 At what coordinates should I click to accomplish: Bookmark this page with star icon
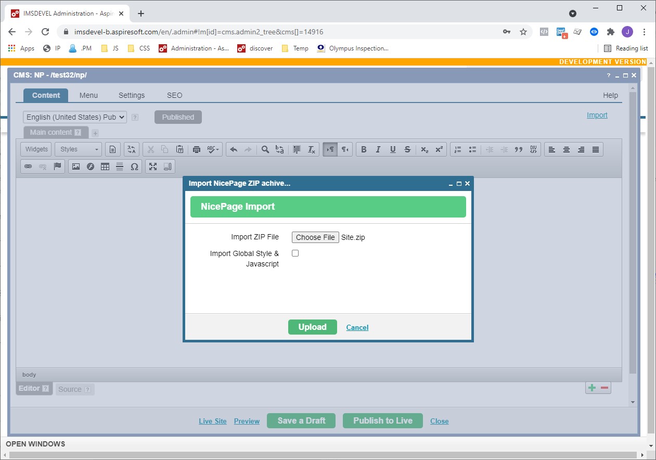(523, 32)
